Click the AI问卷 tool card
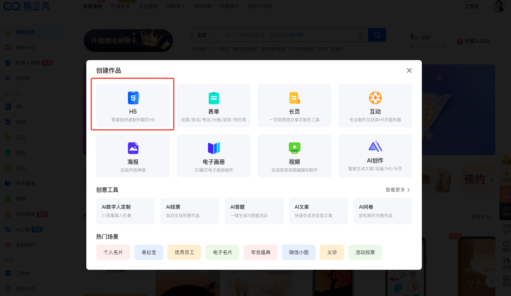This screenshot has height=296, width=511. point(383,211)
